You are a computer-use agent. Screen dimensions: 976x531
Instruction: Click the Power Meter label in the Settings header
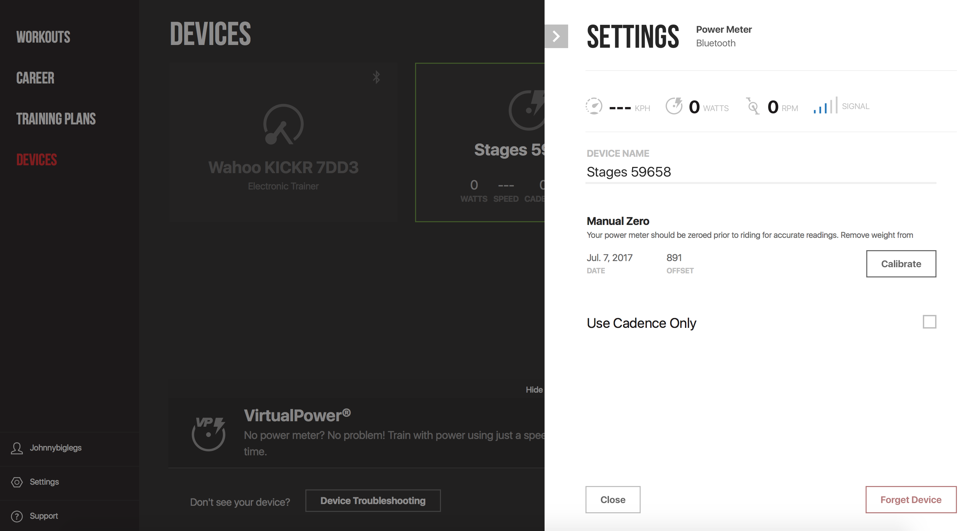pos(724,30)
